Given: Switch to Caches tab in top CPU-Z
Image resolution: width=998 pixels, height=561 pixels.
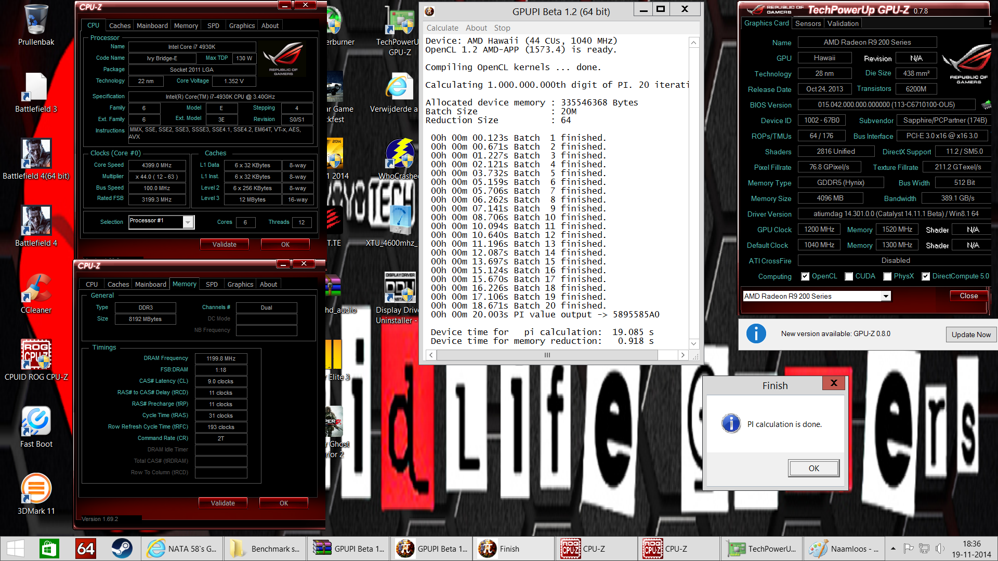Looking at the screenshot, I should (x=120, y=25).
